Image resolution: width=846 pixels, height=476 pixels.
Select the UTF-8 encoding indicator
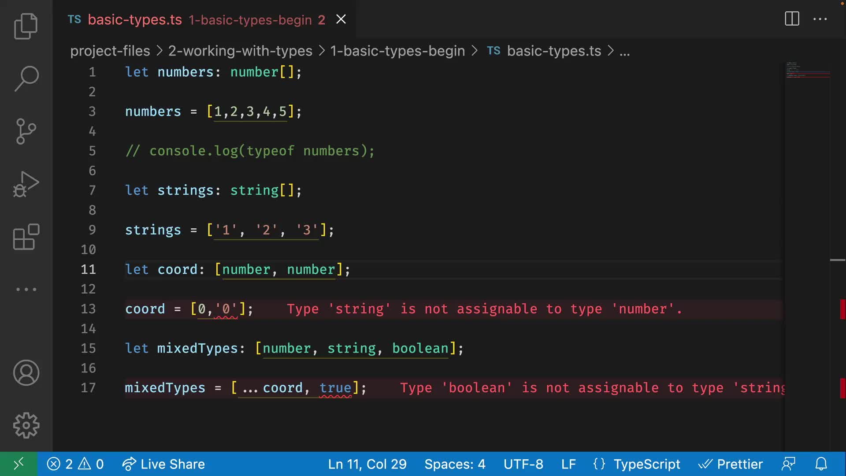523,464
